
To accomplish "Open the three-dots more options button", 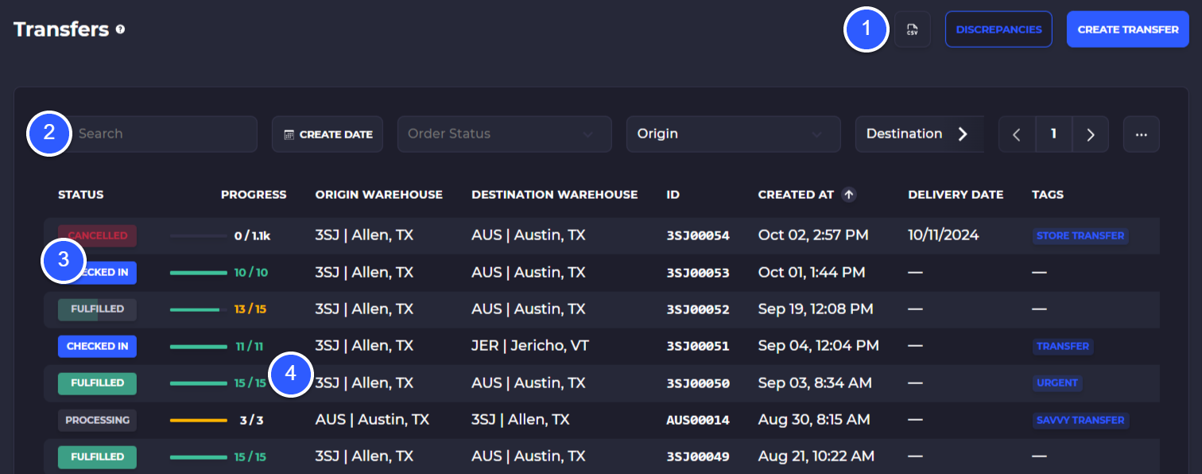I will (x=1142, y=134).
